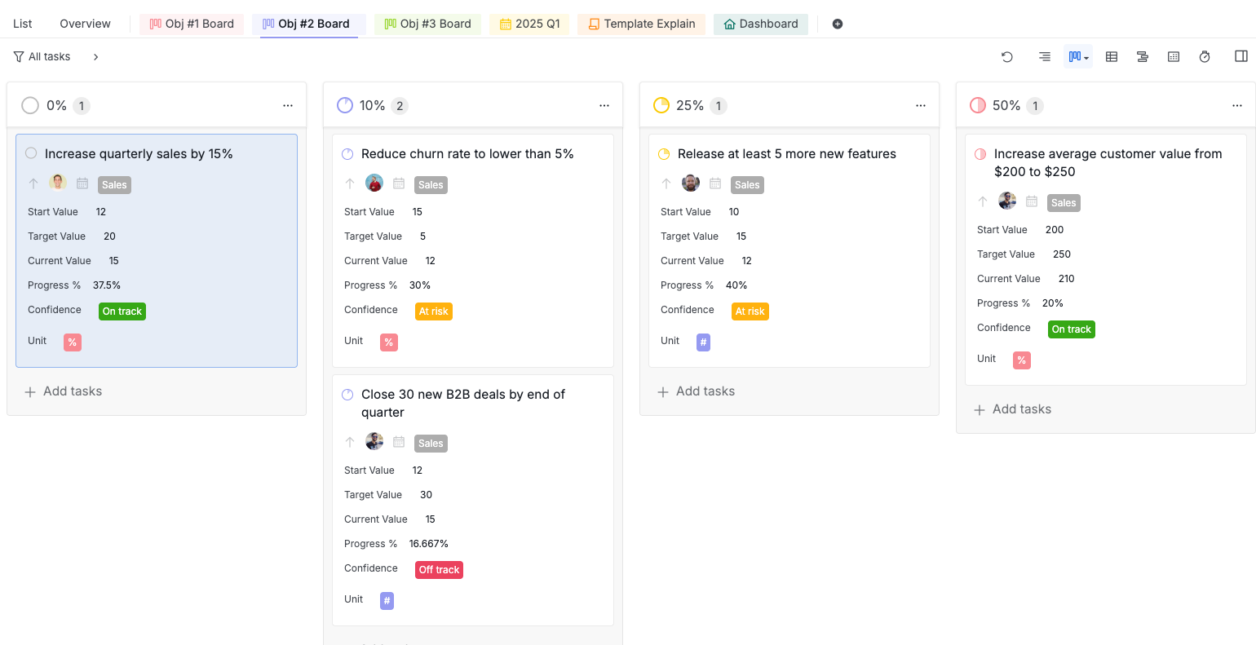Image resolution: width=1256 pixels, height=645 pixels.
Task: Click the 50% column half-circle status icon
Action: point(978,105)
